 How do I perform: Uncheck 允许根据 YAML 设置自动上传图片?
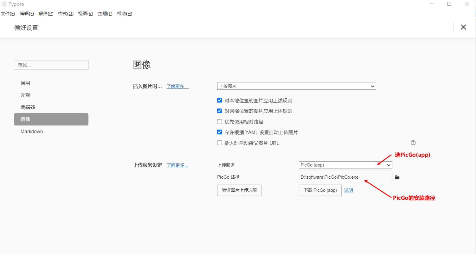219,132
